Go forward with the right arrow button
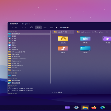This screenshot has height=111, width=111. coord(22,27)
